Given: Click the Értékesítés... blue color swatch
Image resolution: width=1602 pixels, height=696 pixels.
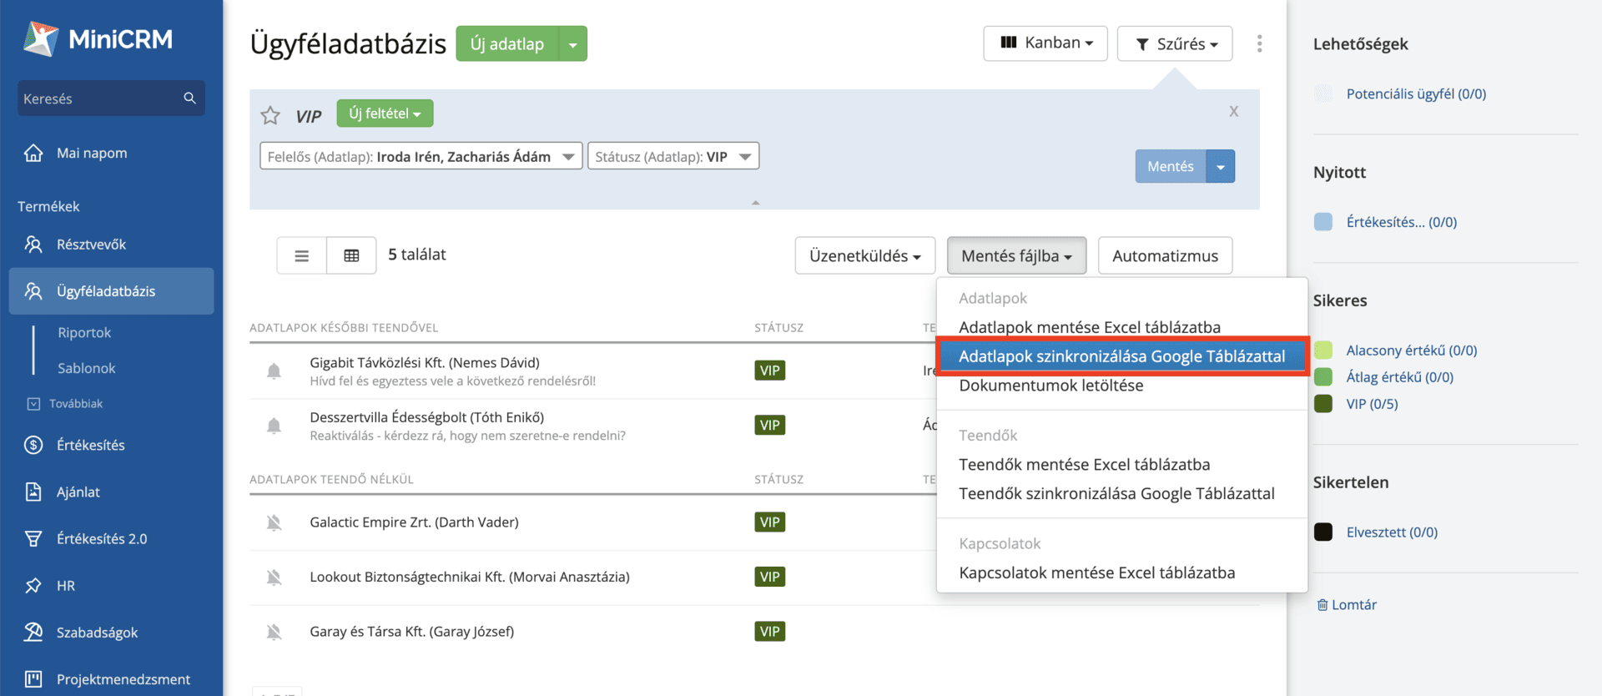Looking at the screenshot, I should click(x=1323, y=222).
